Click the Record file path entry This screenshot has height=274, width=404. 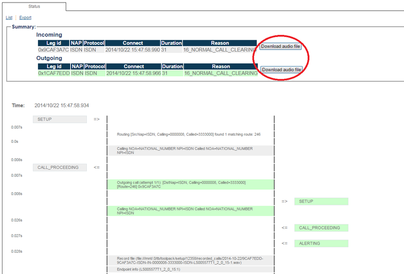pos(190,260)
